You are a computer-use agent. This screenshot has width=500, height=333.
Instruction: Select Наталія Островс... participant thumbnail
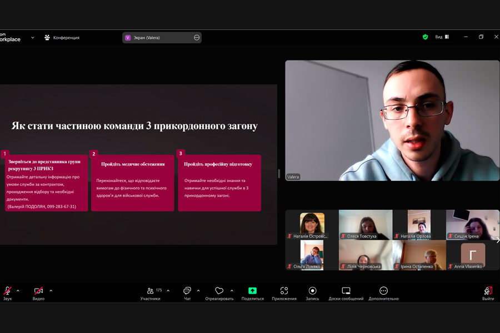click(x=312, y=225)
